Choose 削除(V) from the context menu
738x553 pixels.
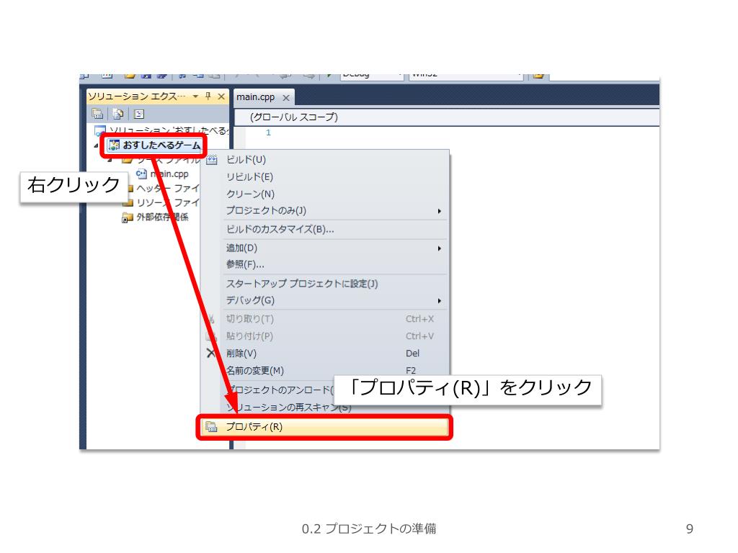tap(325, 353)
